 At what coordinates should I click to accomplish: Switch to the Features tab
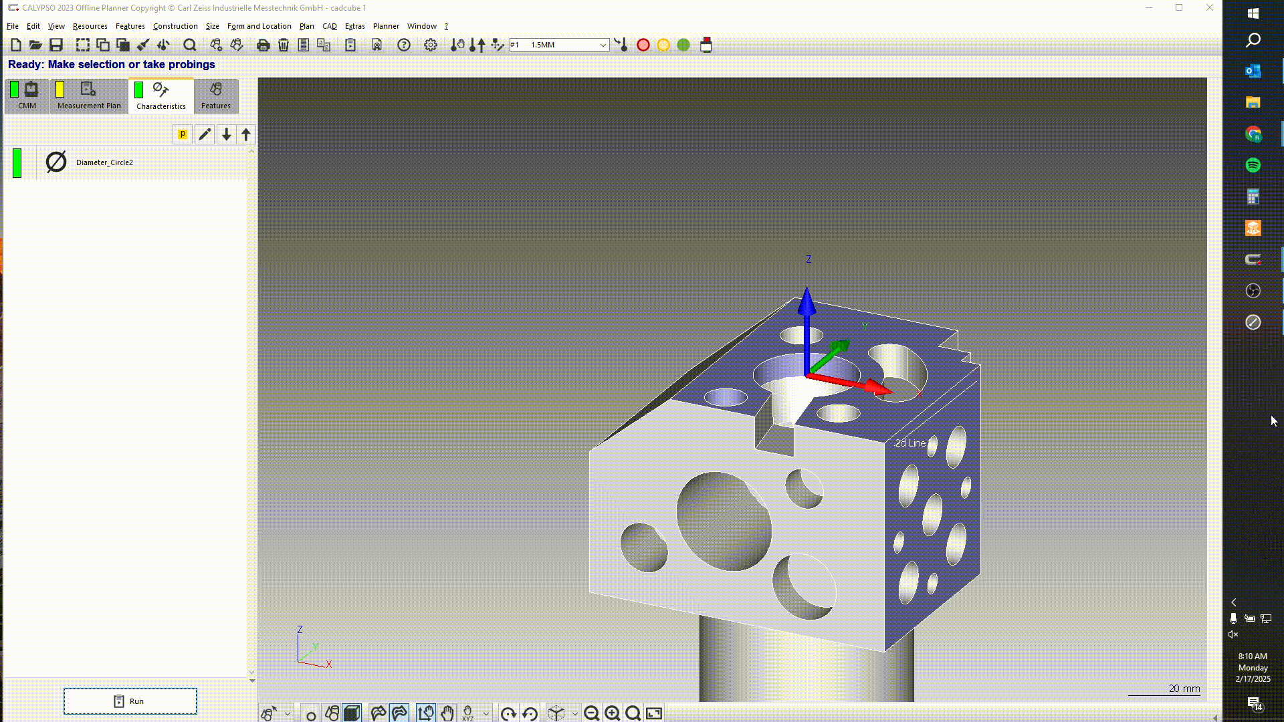tap(215, 96)
